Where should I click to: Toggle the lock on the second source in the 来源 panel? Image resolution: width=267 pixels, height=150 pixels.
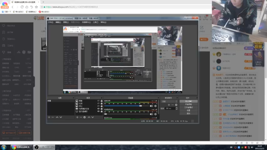pos(101,103)
